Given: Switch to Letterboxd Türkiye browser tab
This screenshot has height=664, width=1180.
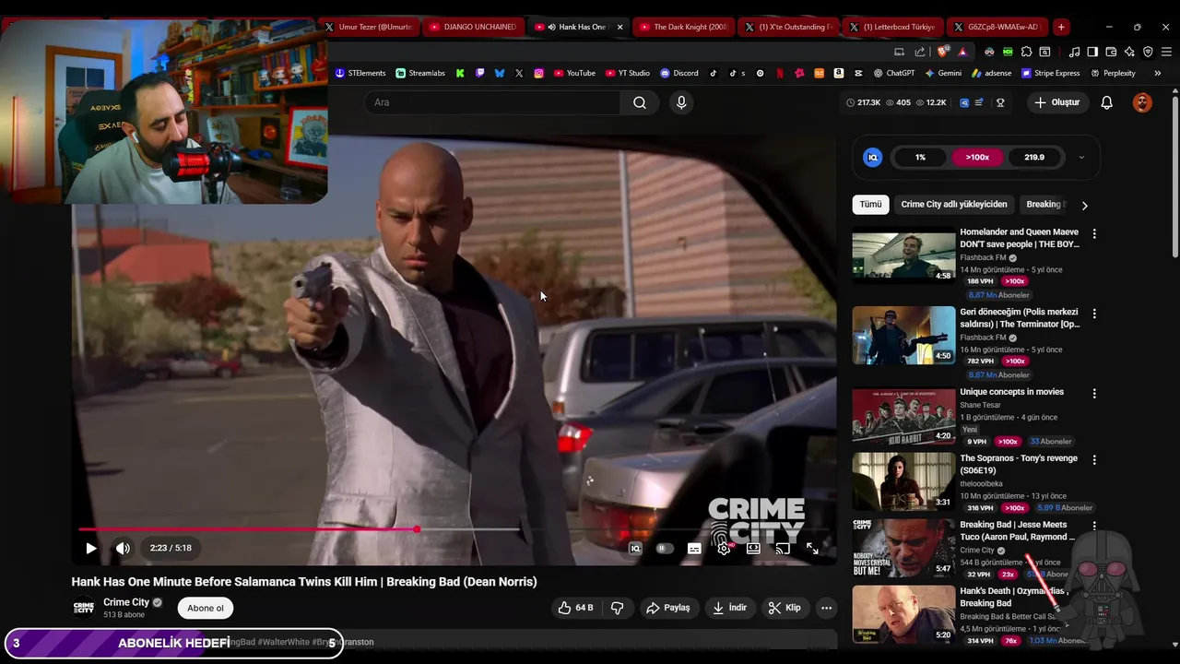Looking at the screenshot, I should pos(892,27).
